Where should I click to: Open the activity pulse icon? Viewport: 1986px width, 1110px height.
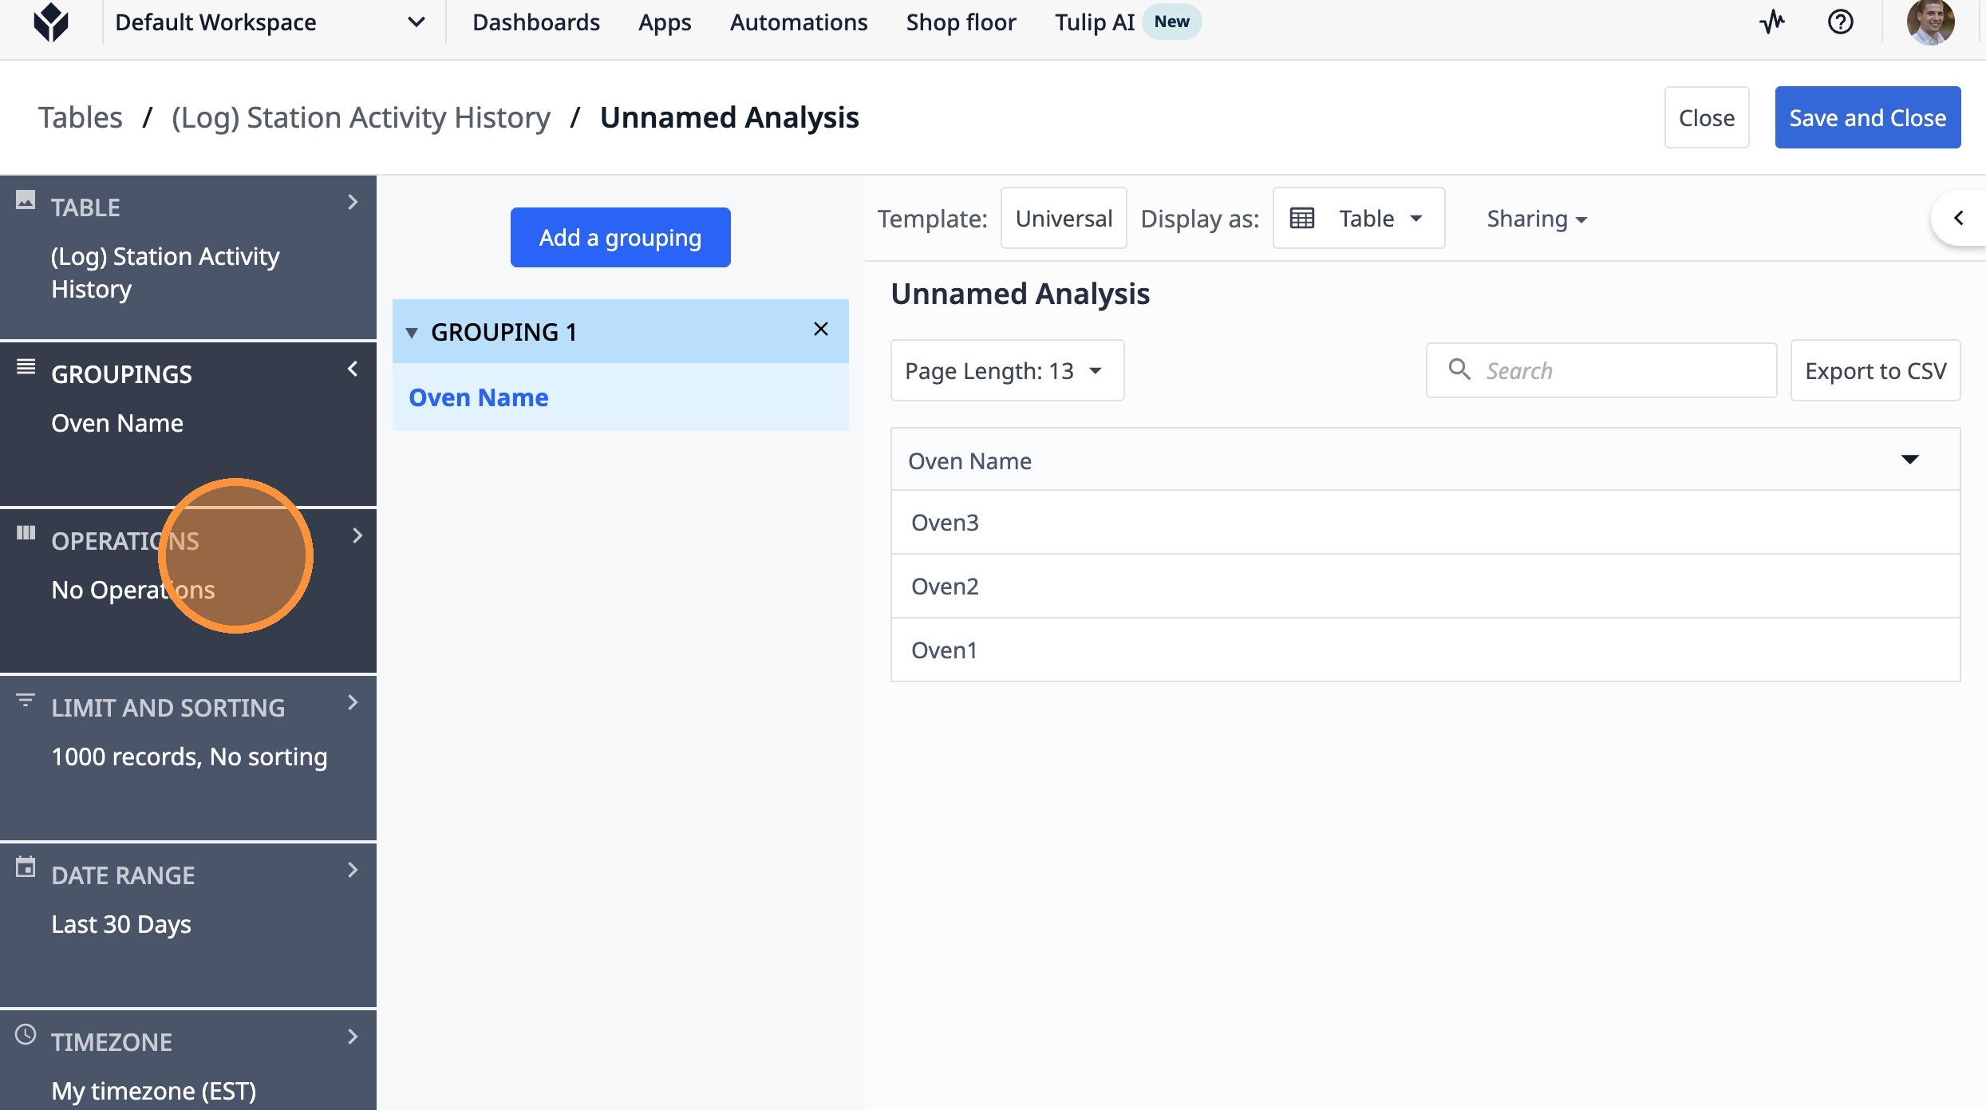point(1771,22)
